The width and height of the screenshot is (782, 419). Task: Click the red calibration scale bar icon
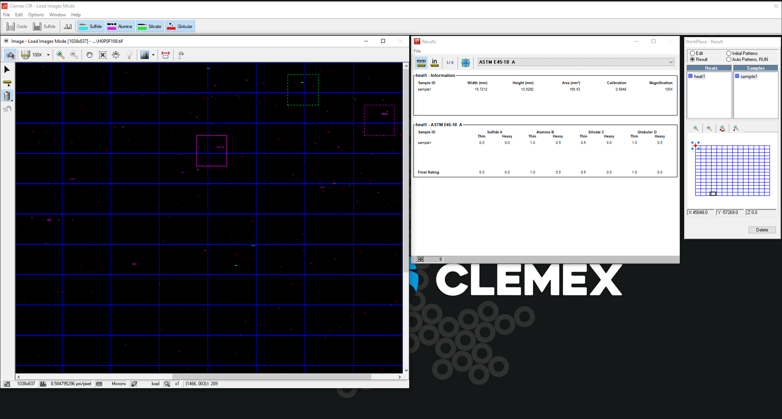point(165,55)
